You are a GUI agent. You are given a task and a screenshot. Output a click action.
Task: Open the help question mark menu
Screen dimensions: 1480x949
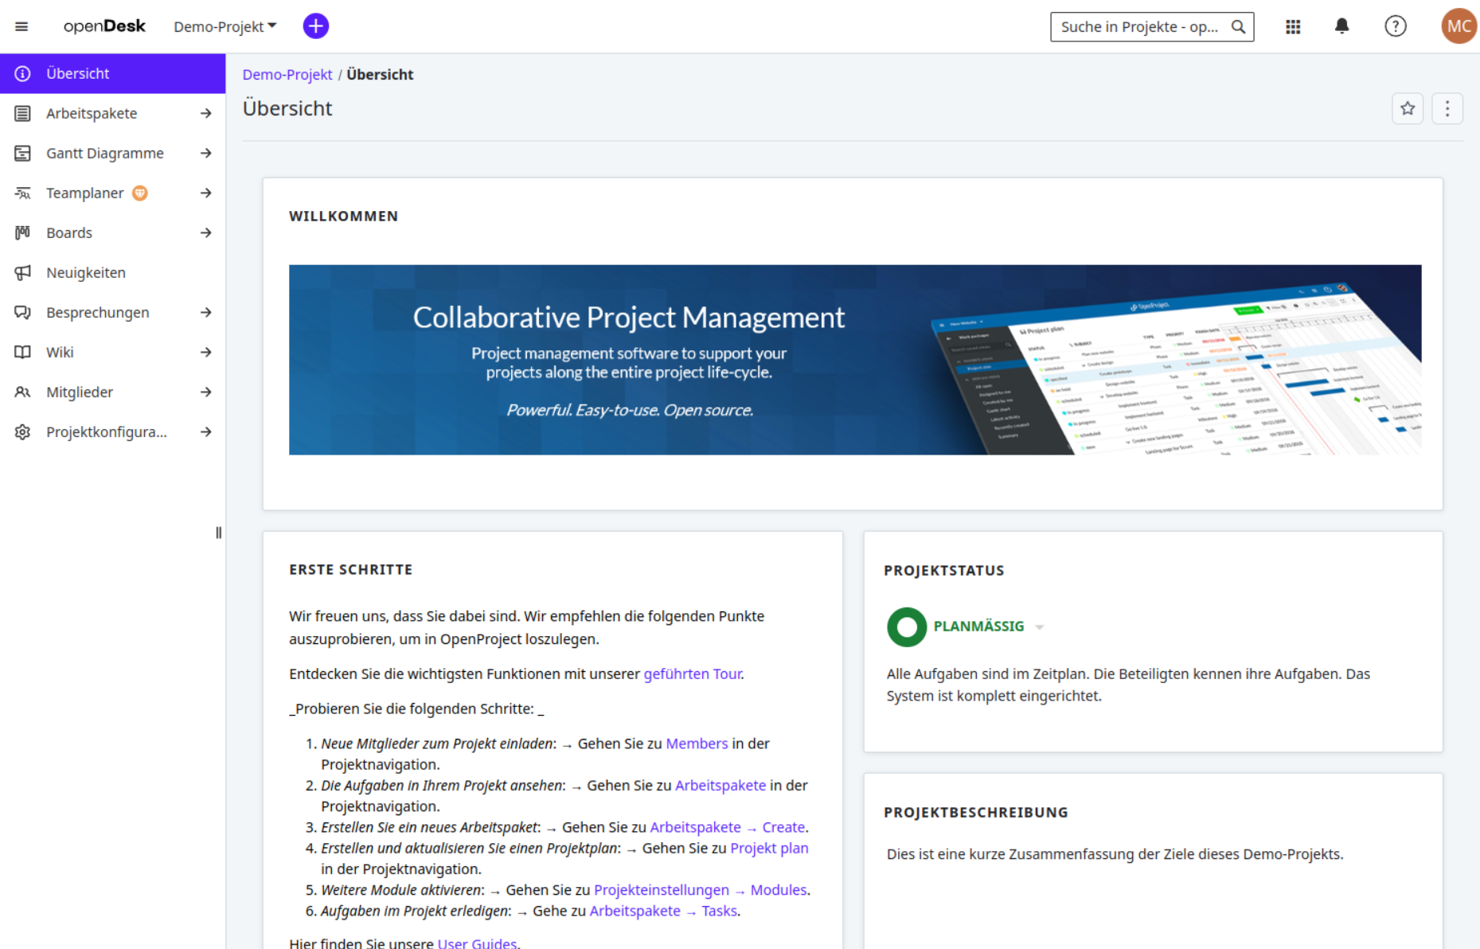click(x=1395, y=26)
